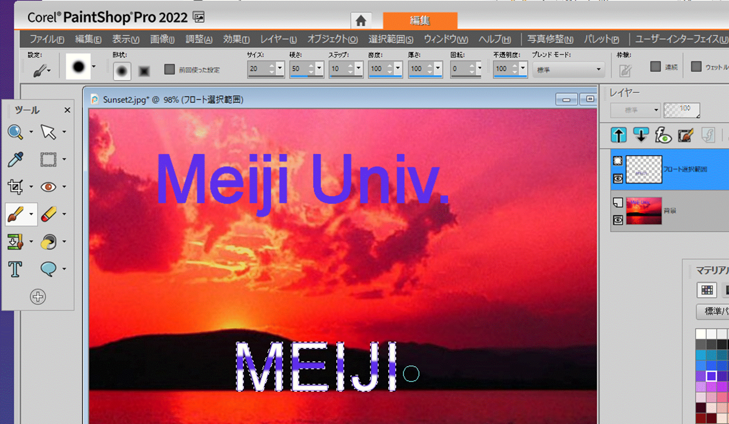729x424 pixels.
Task: Adjust the layer opacity 100 slider
Action: (681, 110)
